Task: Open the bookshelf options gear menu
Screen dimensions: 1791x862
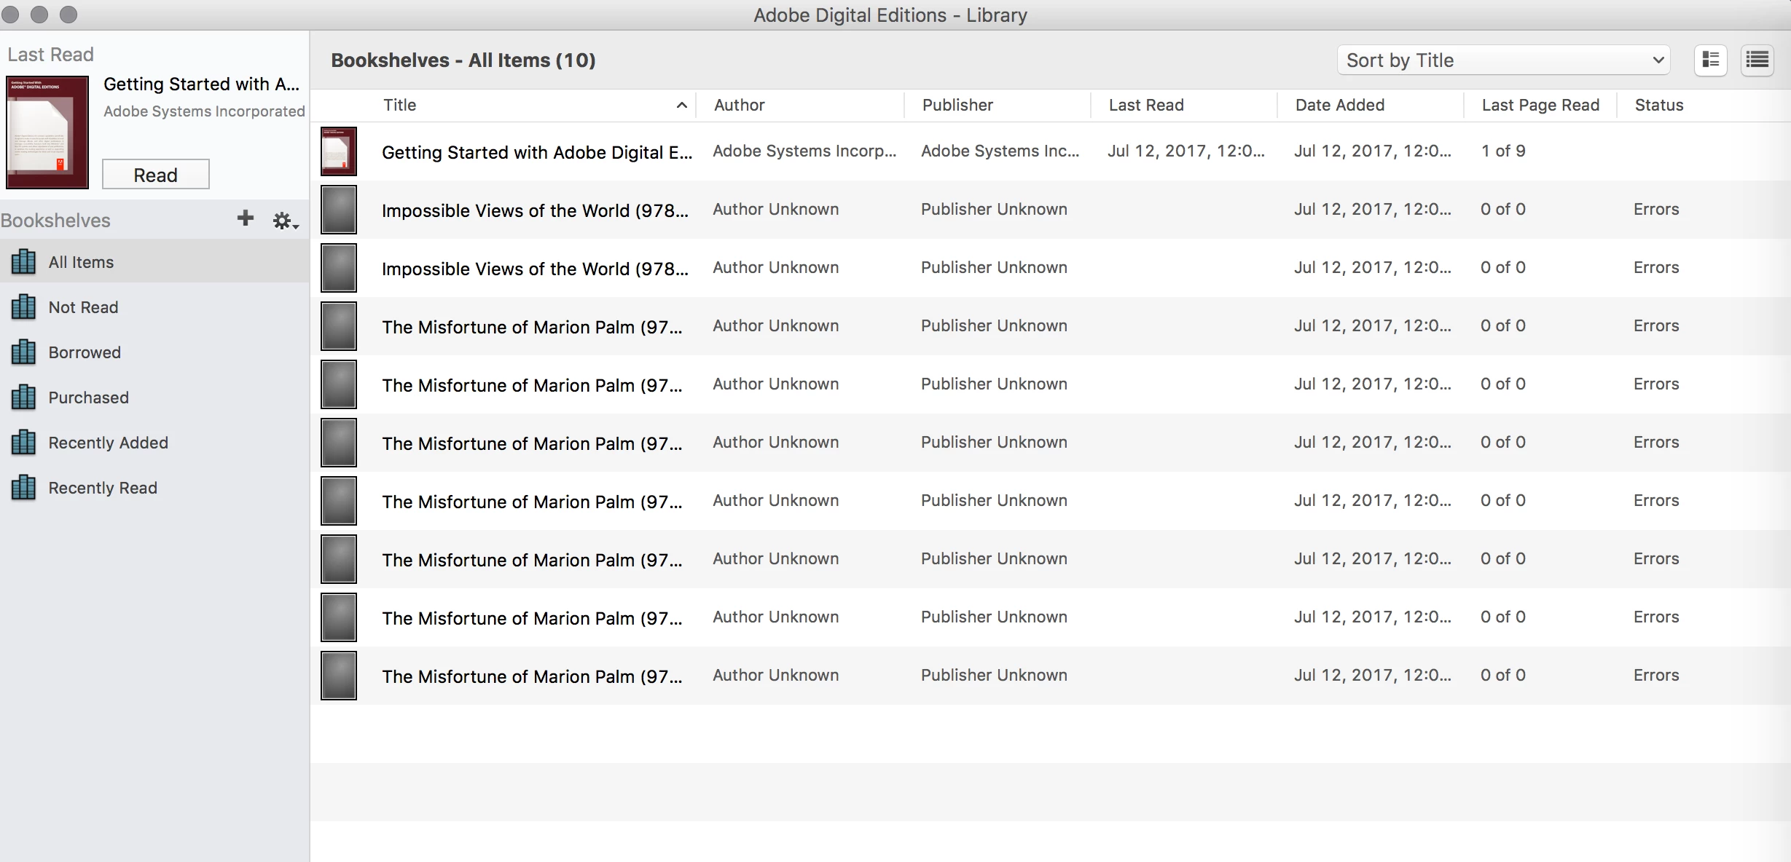Action: 284,221
